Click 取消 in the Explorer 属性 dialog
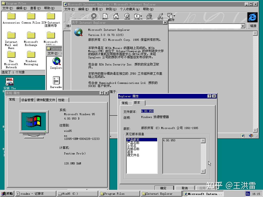 coord(185,188)
